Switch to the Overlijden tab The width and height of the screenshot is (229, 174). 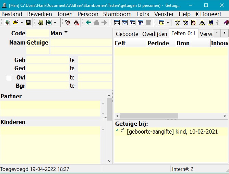155,34
